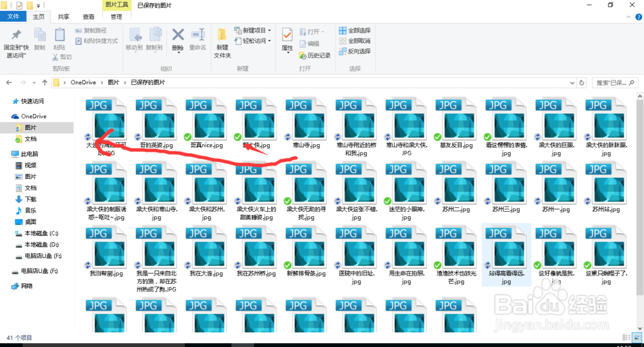Open the 轻松访问 dropdown
The width and height of the screenshot is (644, 347).
pyautogui.click(x=252, y=41)
